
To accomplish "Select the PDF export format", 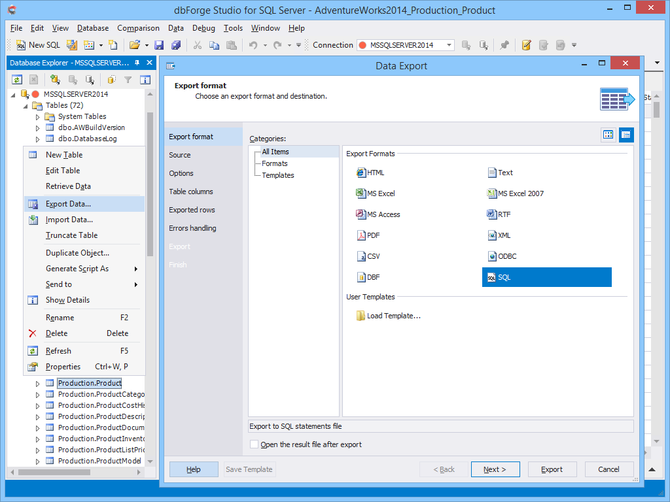I will tap(368, 235).
